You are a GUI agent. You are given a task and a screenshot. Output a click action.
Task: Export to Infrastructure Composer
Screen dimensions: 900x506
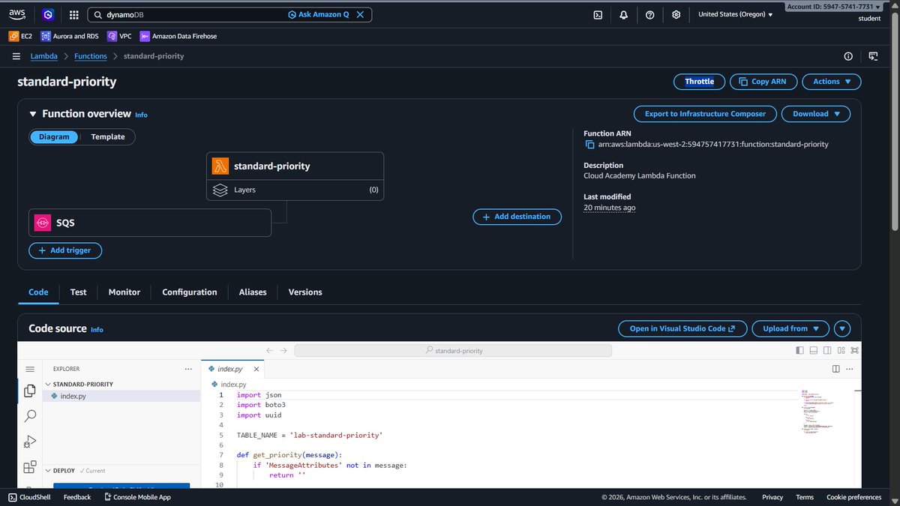[x=704, y=114]
